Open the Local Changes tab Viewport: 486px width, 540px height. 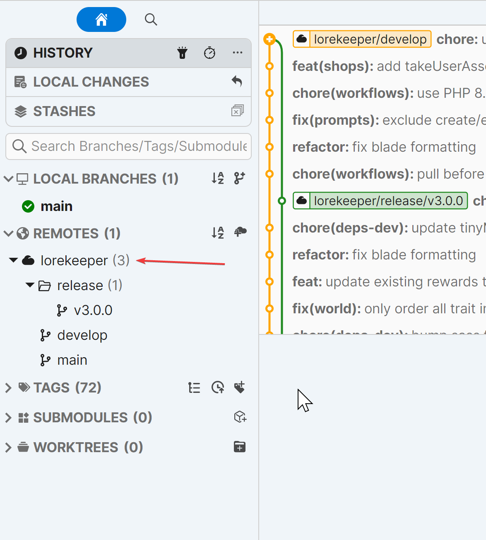pos(91,82)
